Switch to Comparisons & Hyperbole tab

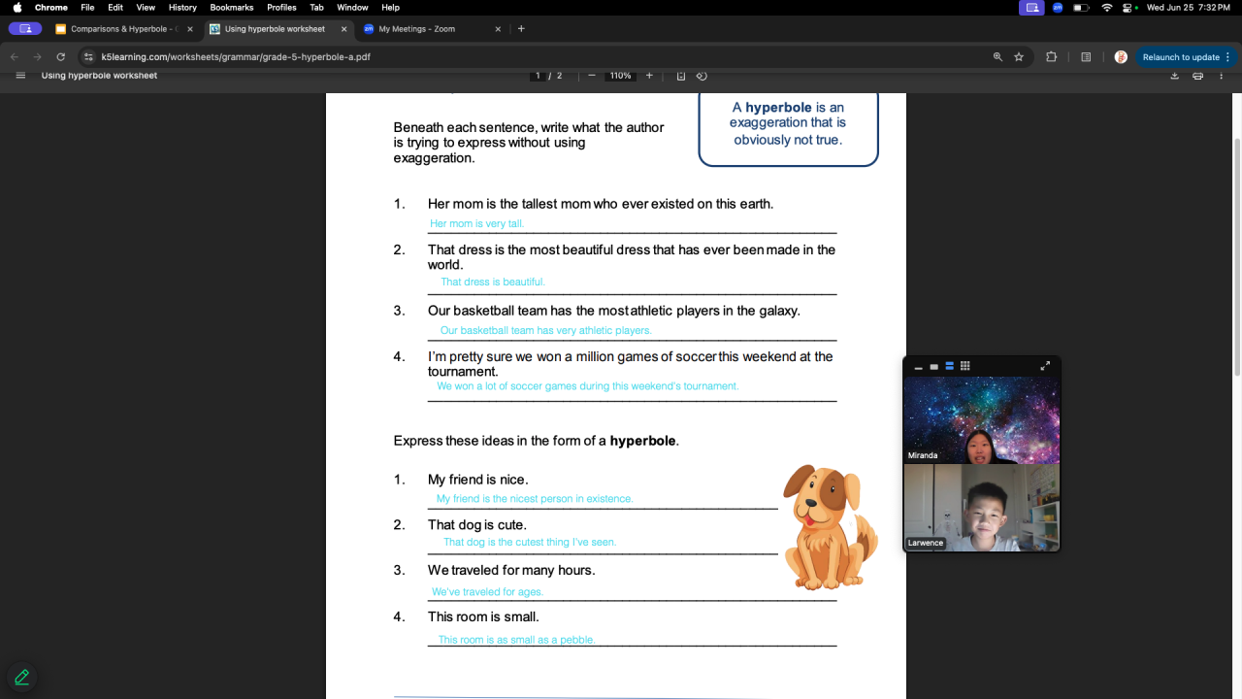click(123, 29)
